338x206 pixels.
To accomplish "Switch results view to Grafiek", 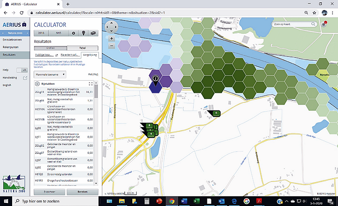I will click(50, 48).
